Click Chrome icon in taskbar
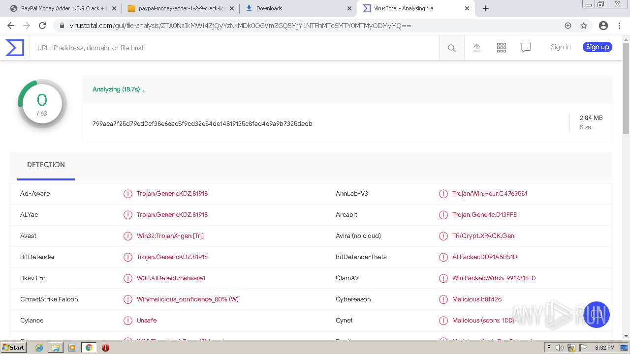Viewport: 630px width, 354px height. point(89,348)
